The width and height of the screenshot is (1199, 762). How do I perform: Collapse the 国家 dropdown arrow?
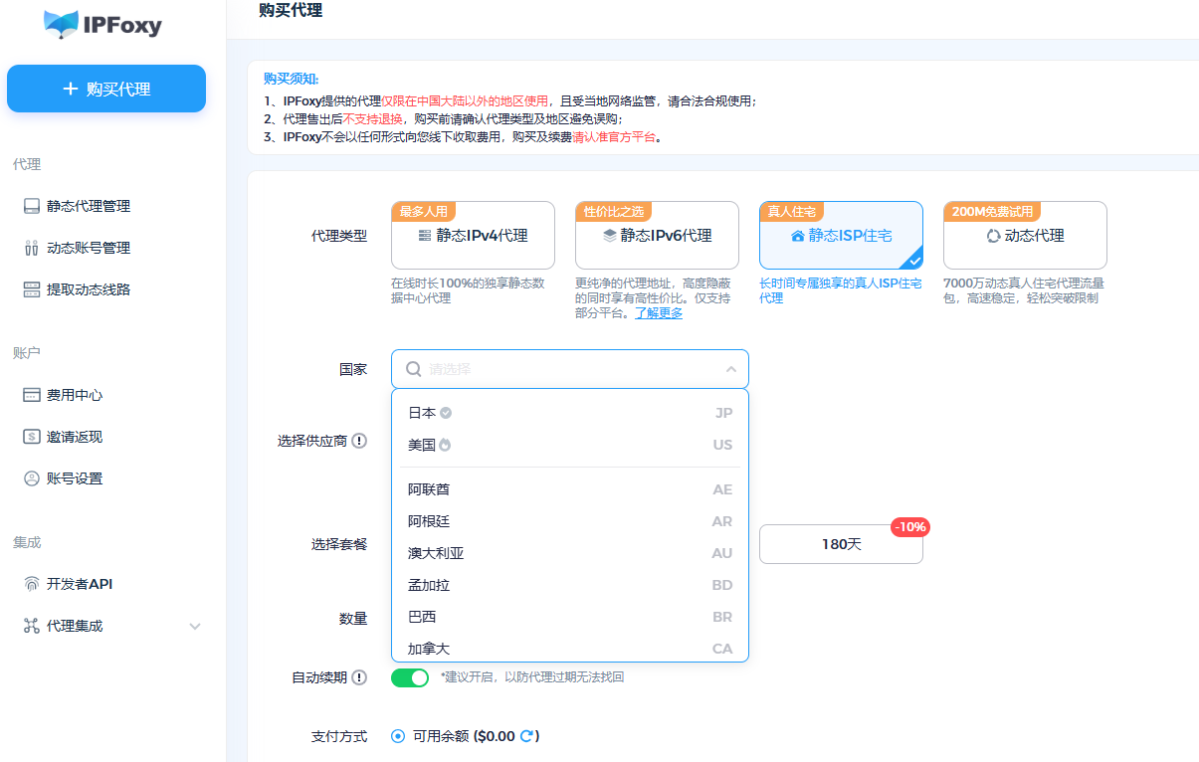[730, 369]
